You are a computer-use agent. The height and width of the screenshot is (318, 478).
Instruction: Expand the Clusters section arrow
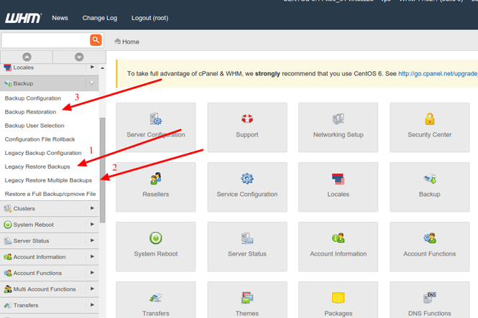coord(92,208)
